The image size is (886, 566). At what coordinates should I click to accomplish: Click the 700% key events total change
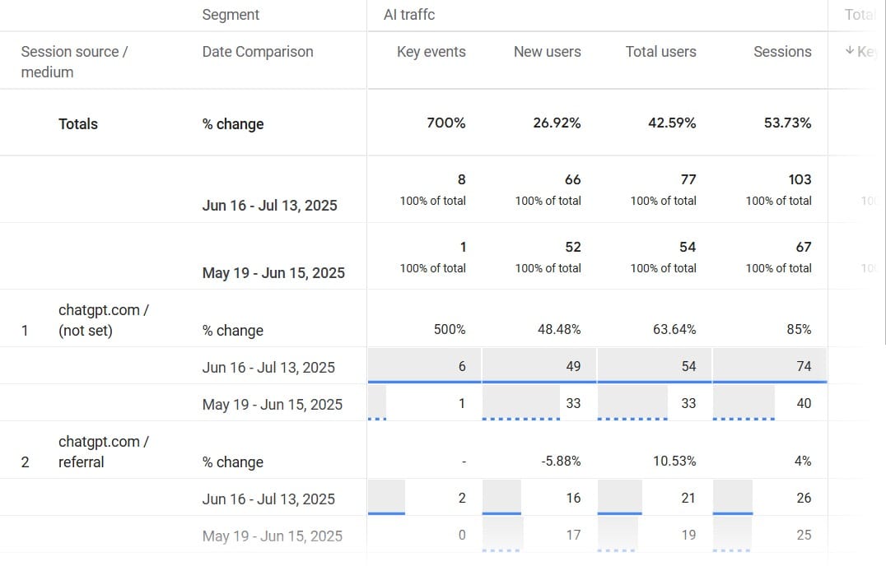pyautogui.click(x=445, y=123)
